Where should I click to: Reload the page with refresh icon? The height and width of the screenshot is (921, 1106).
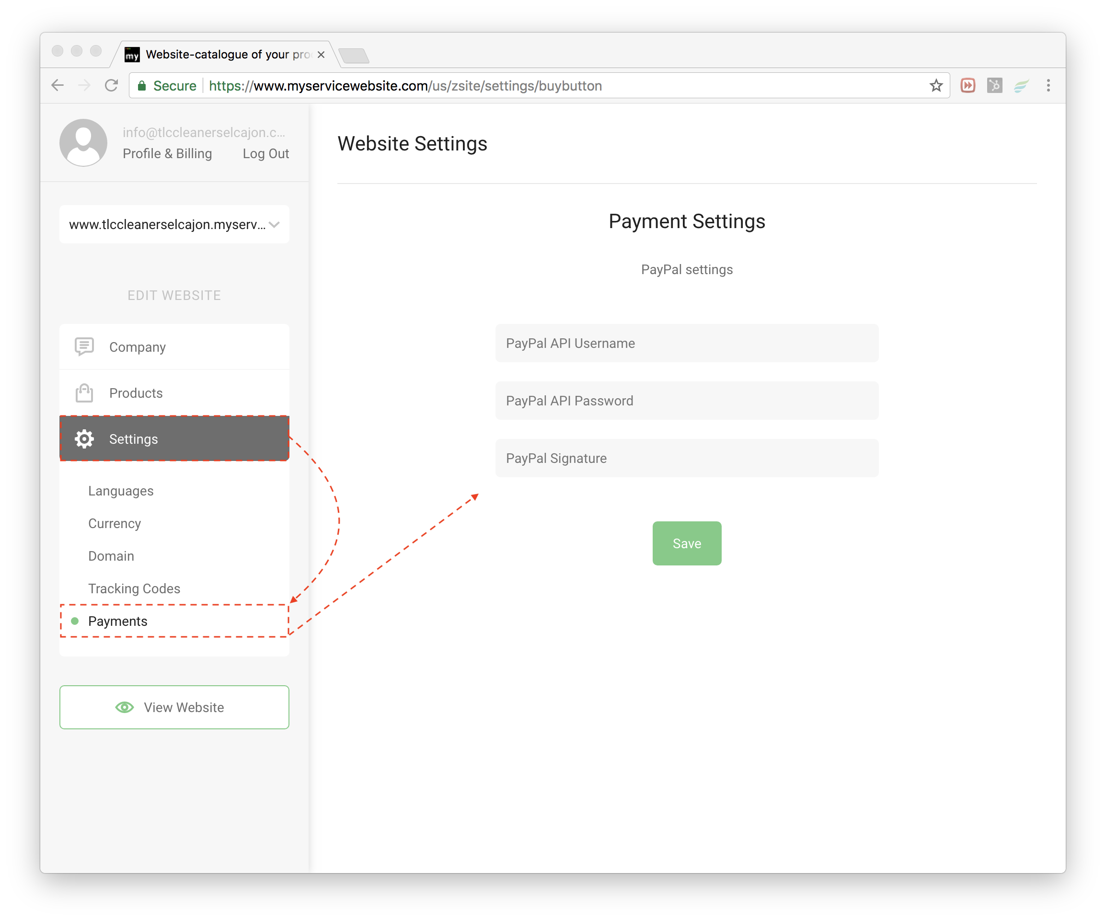[111, 85]
